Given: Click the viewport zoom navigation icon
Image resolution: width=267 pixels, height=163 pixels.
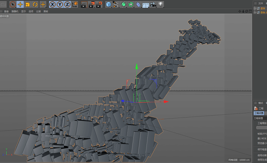Looking at the screenshot, I should point(243,11).
